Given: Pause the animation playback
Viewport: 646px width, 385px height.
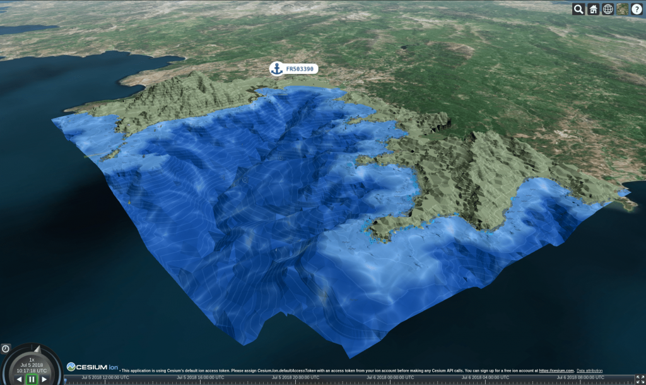Looking at the screenshot, I should click(32, 379).
